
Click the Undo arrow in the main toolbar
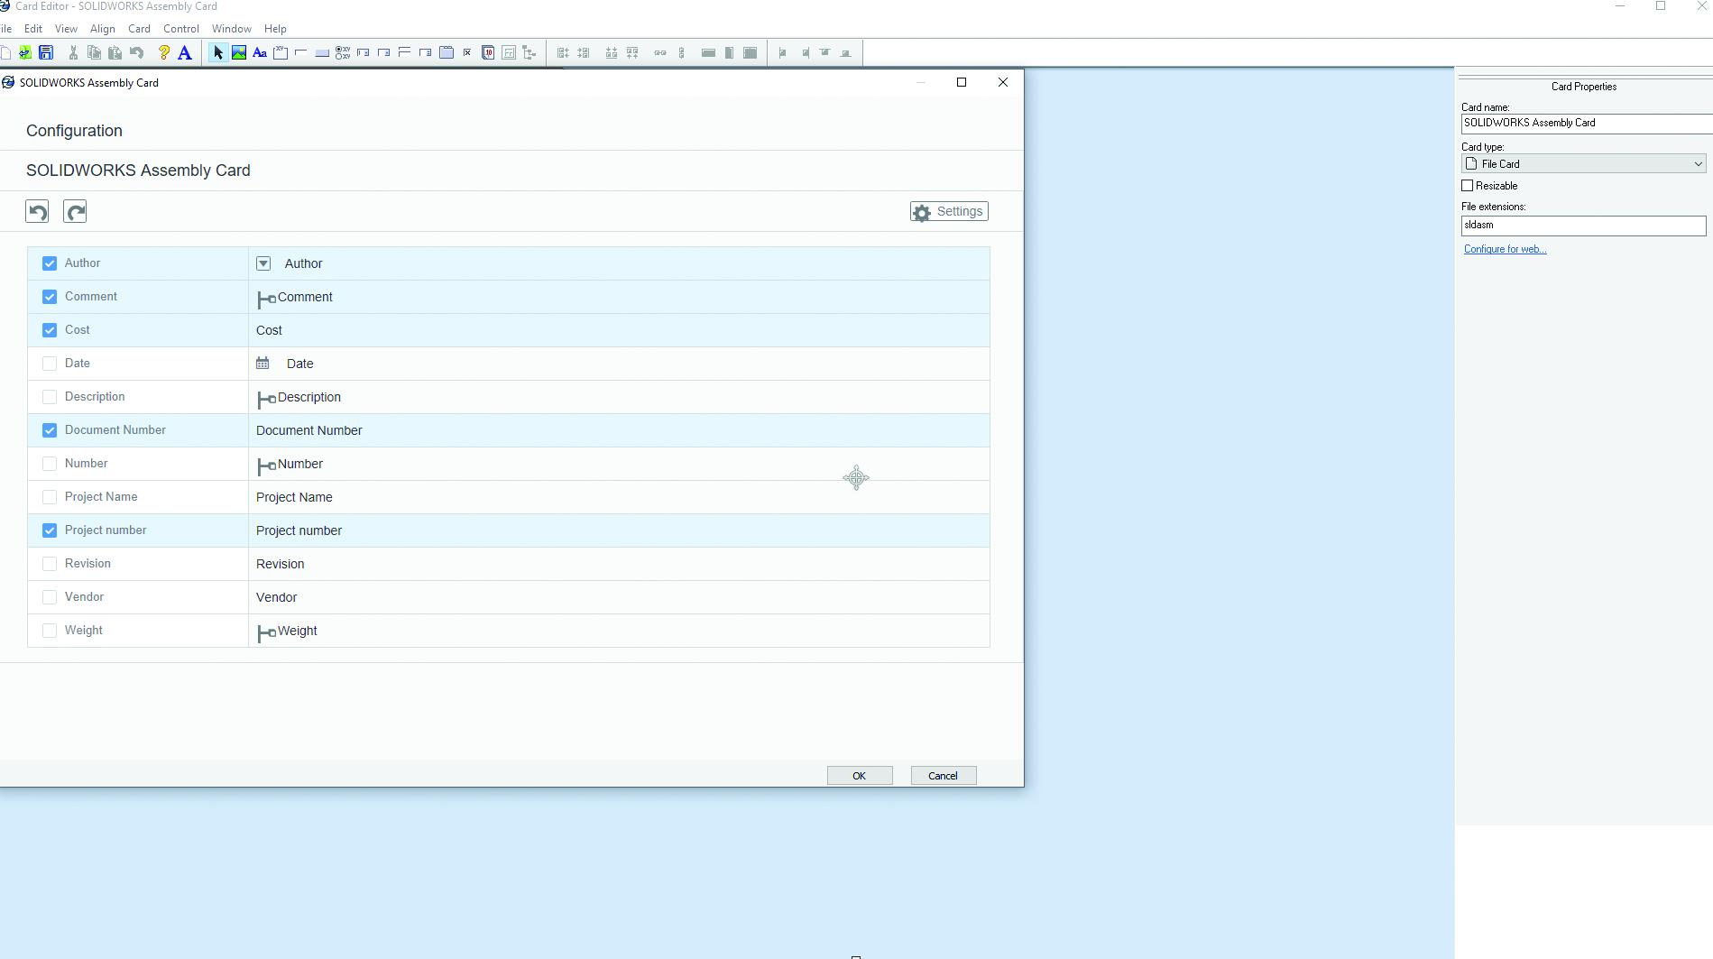tap(136, 52)
